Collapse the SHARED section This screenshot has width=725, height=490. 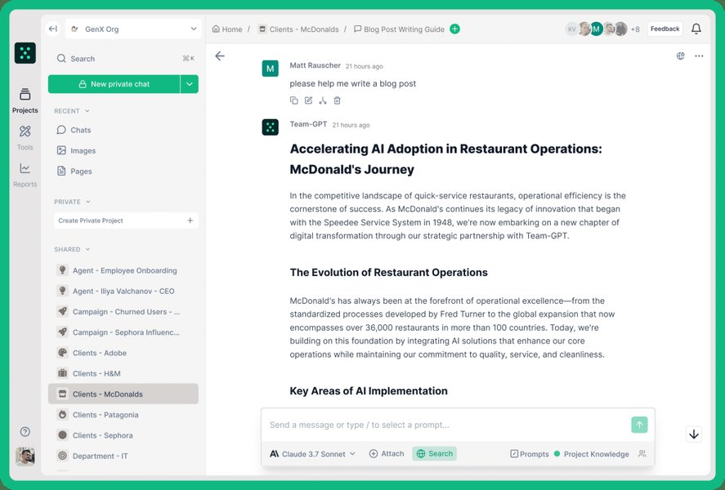click(72, 249)
